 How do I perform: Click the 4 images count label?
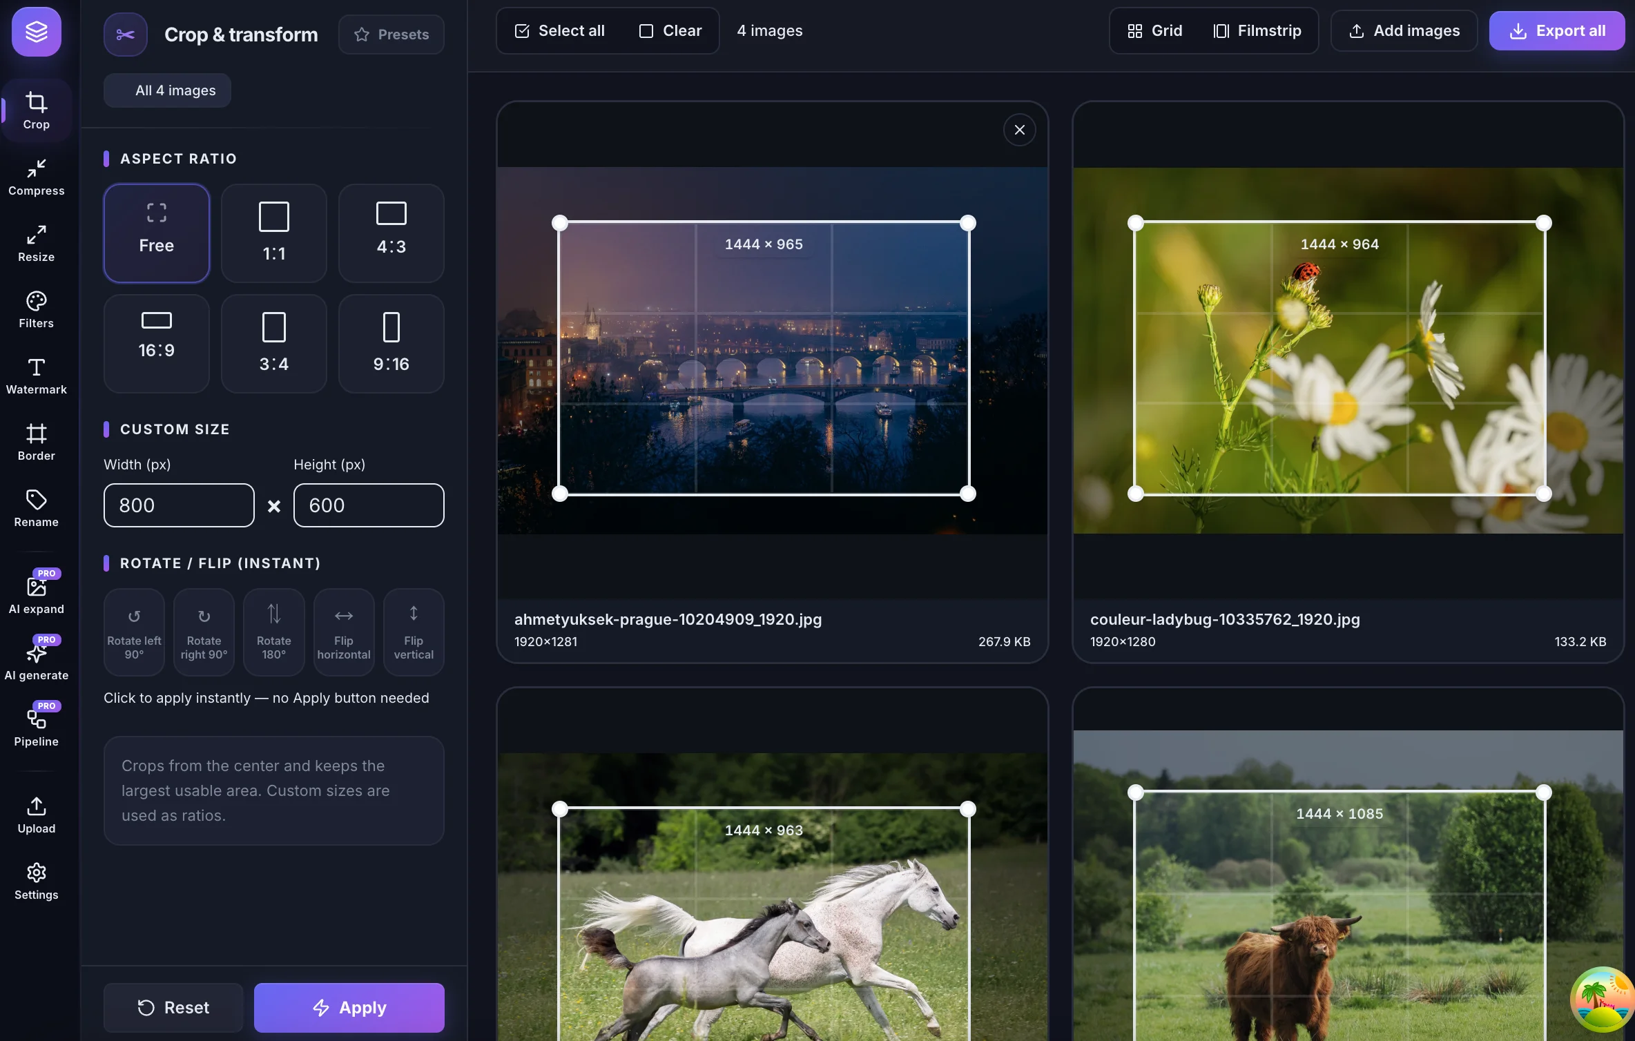[769, 31]
